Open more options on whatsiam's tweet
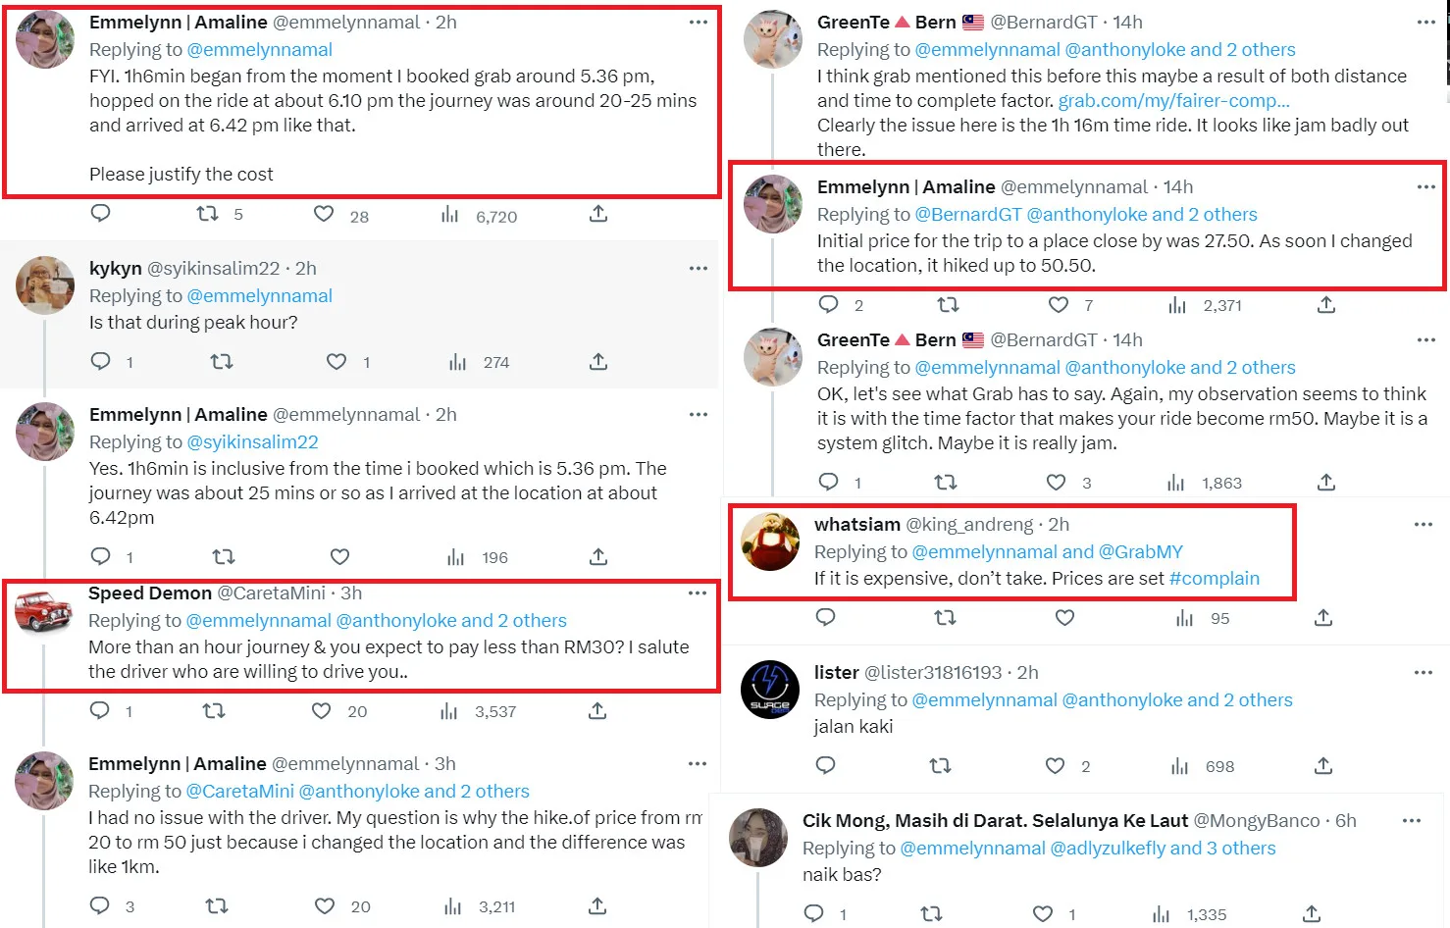This screenshot has height=928, width=1450. (1424, 525)
